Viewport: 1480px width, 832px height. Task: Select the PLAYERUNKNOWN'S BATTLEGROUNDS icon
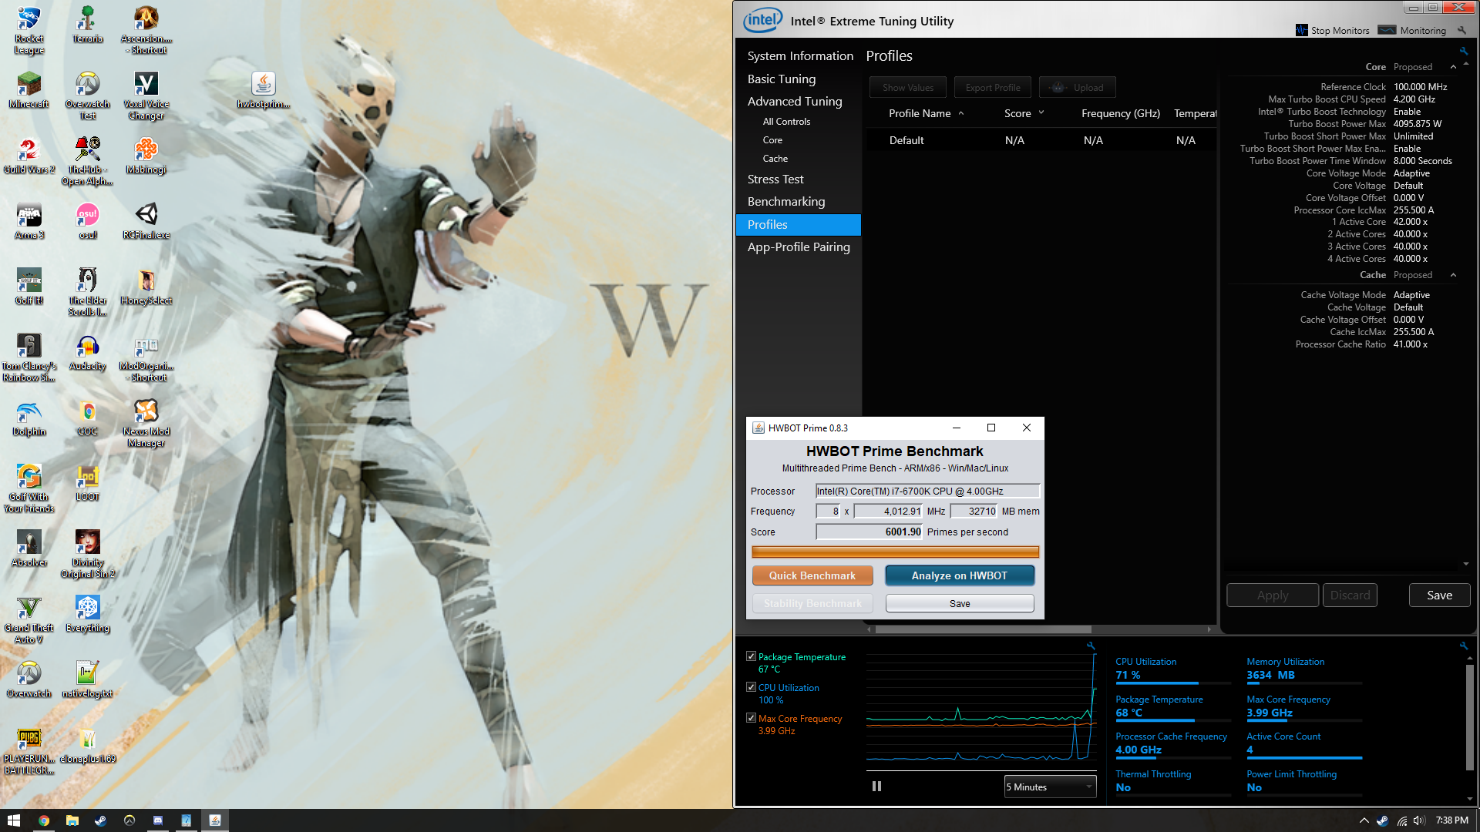pyautogui.click(x=29, y=750)
